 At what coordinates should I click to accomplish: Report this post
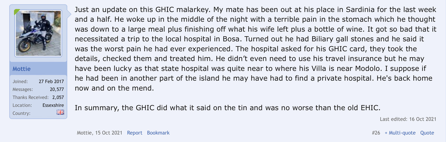point(135,133)
